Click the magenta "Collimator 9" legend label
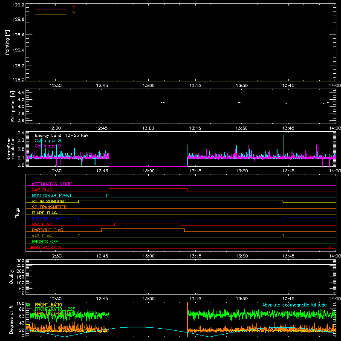 [48, 146]
